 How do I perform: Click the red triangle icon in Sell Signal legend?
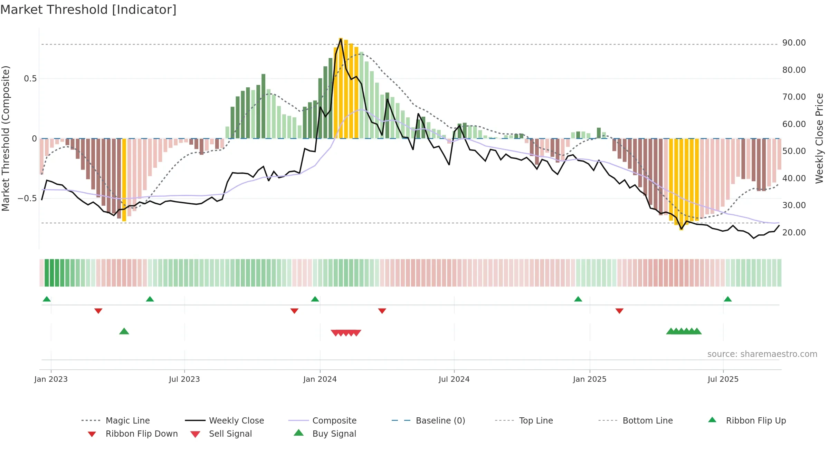coord(195,434)
